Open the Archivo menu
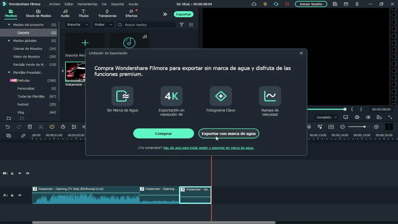The image size is (398, 224). [x=55, y=4]
